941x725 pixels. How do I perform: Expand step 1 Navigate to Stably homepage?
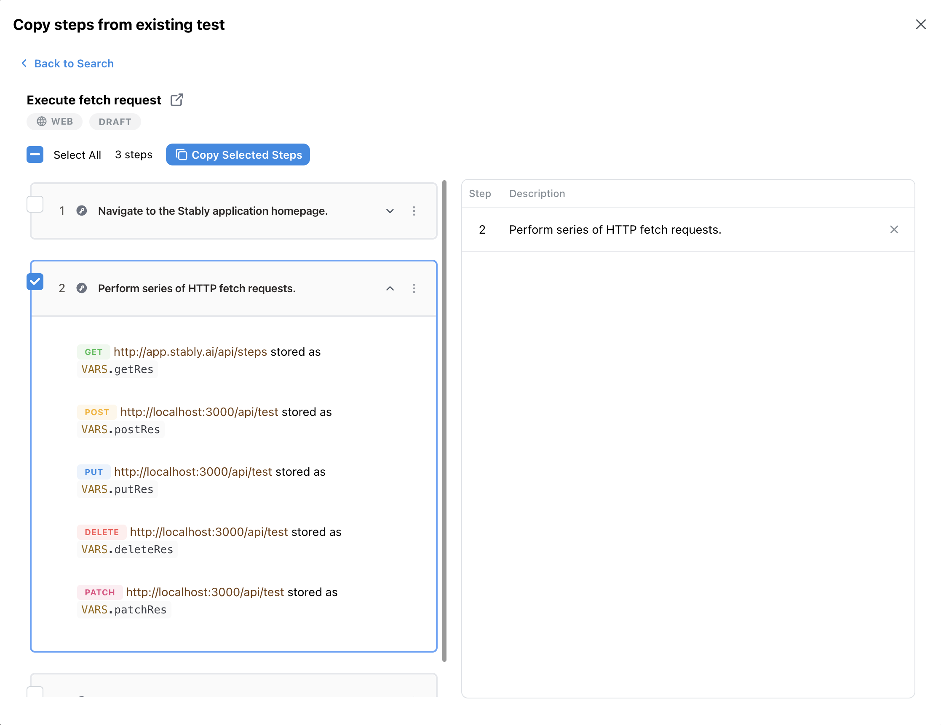[390, 211]
